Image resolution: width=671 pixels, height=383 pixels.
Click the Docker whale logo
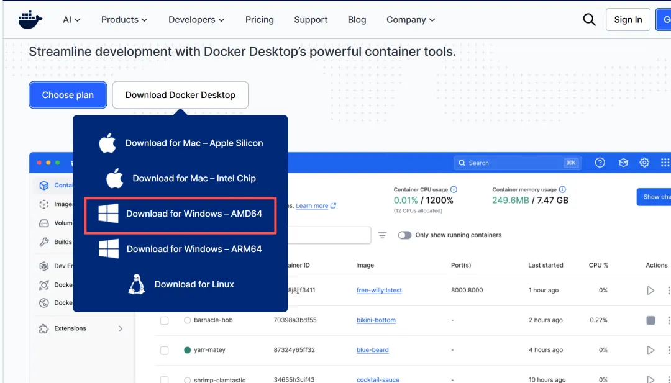coord(30,20)
